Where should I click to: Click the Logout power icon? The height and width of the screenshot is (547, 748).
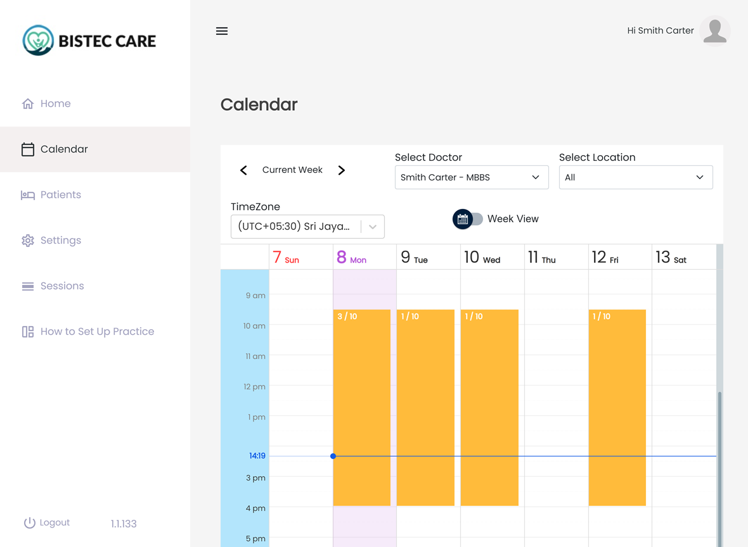[29, 523]
